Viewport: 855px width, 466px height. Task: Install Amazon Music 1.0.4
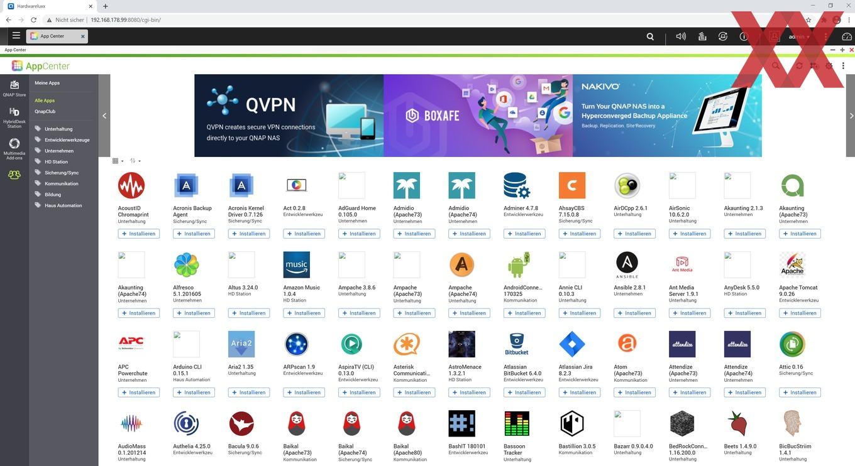point(304,313)
